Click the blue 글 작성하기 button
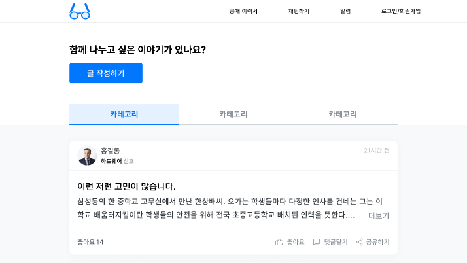467x263 pixels. (x=106, y=73)
